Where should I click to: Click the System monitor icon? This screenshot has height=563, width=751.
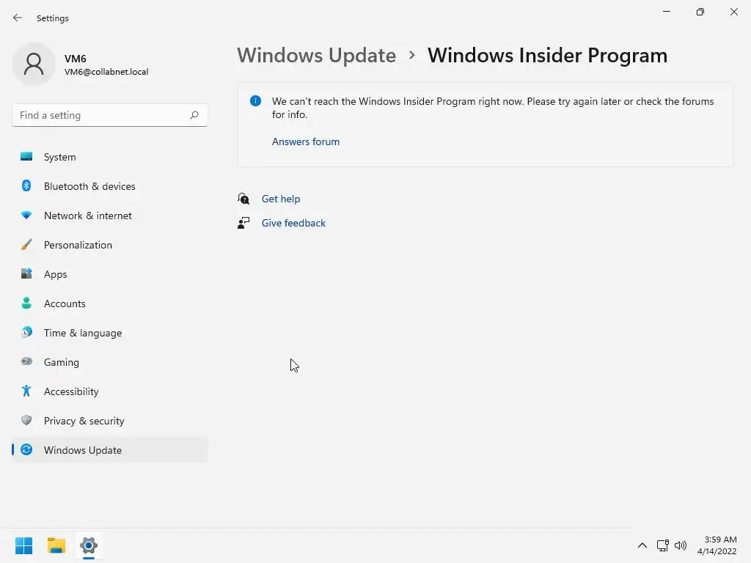tap(26, 157)
